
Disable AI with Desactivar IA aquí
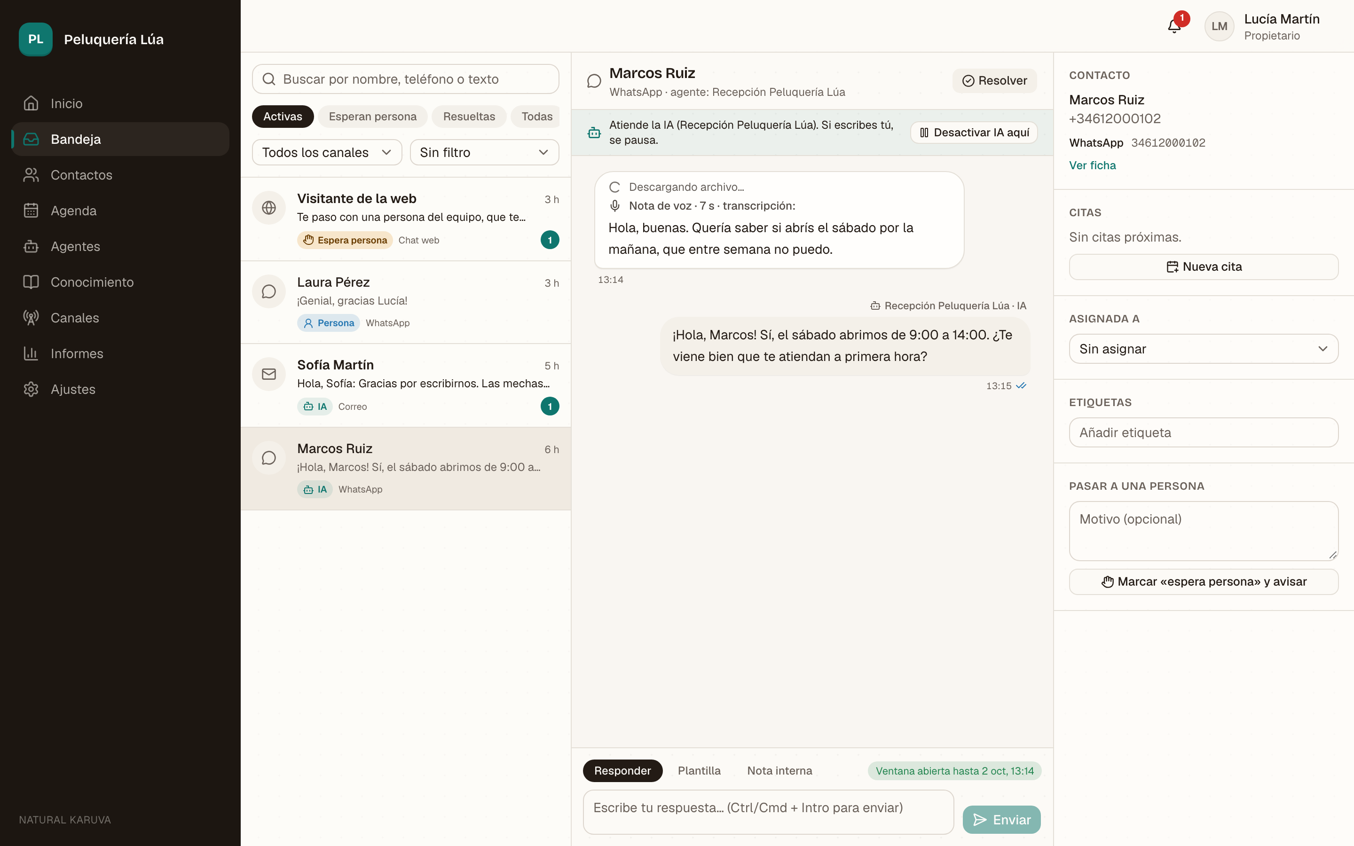(974, 133)
